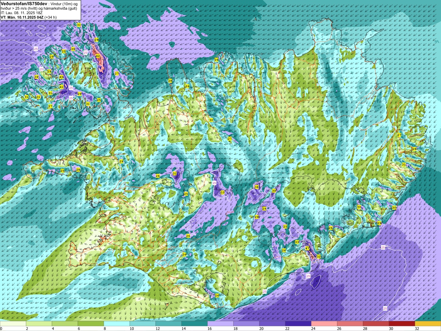Screen dimensions: 441x331
Task: Click the yellow 32 gust label
Action: click(319, 257)
